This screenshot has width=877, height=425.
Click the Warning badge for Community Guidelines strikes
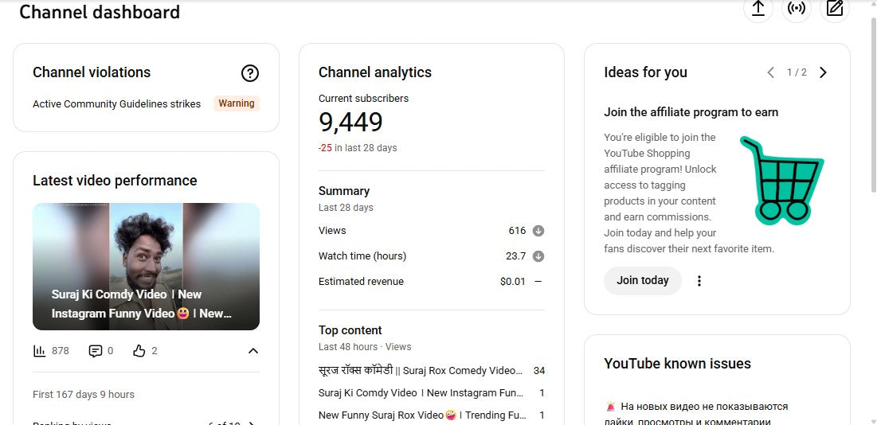[237, 103]
